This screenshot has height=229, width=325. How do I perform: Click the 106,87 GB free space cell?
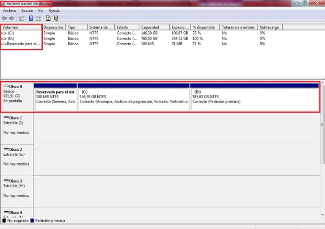[x=180, y=33]
